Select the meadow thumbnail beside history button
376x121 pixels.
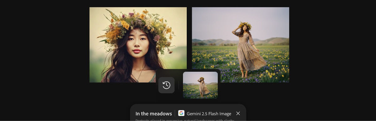click(200, 85)
